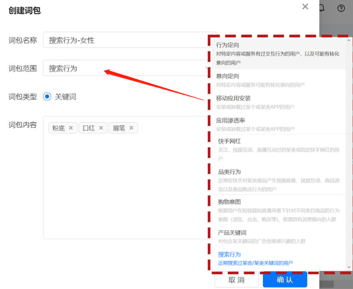Click the 词包名称 input field

point(124,40)
